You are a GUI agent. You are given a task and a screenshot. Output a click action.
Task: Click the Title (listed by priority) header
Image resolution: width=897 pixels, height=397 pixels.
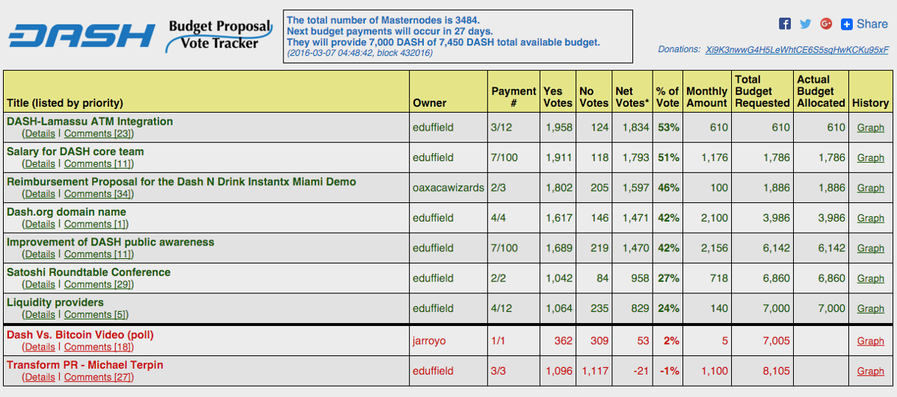point(65,103)
